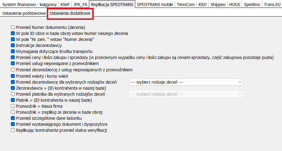The image size is (282, 151).
Task: Toggle 'Przenieś waluty i kursy walut'
Action: [13, 76]
